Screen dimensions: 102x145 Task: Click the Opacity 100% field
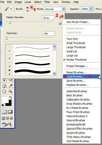(x=85, y=9)
